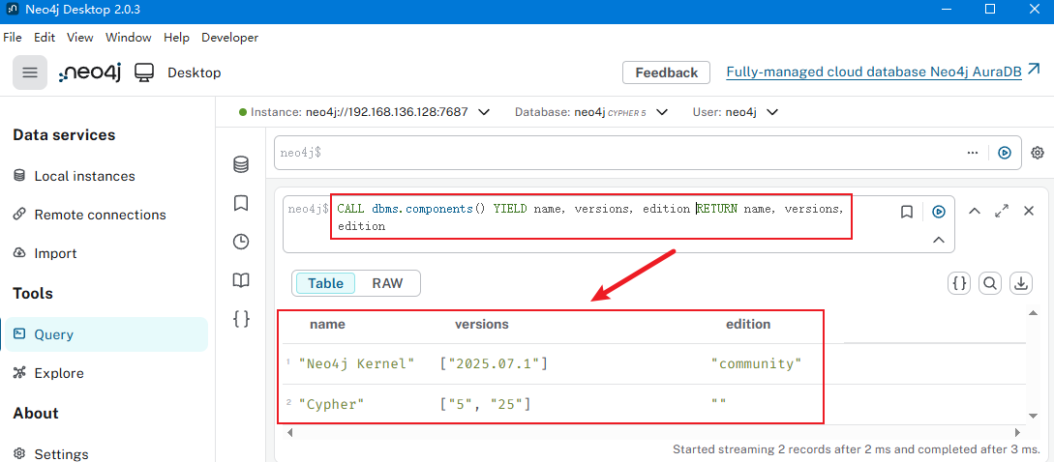Open query settings gear icon
The height and width of the screenshot is (462, 1054).
[1038, 153]
